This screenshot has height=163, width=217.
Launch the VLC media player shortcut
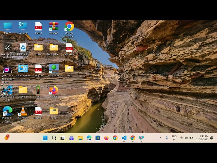click(x=23, y=111)
